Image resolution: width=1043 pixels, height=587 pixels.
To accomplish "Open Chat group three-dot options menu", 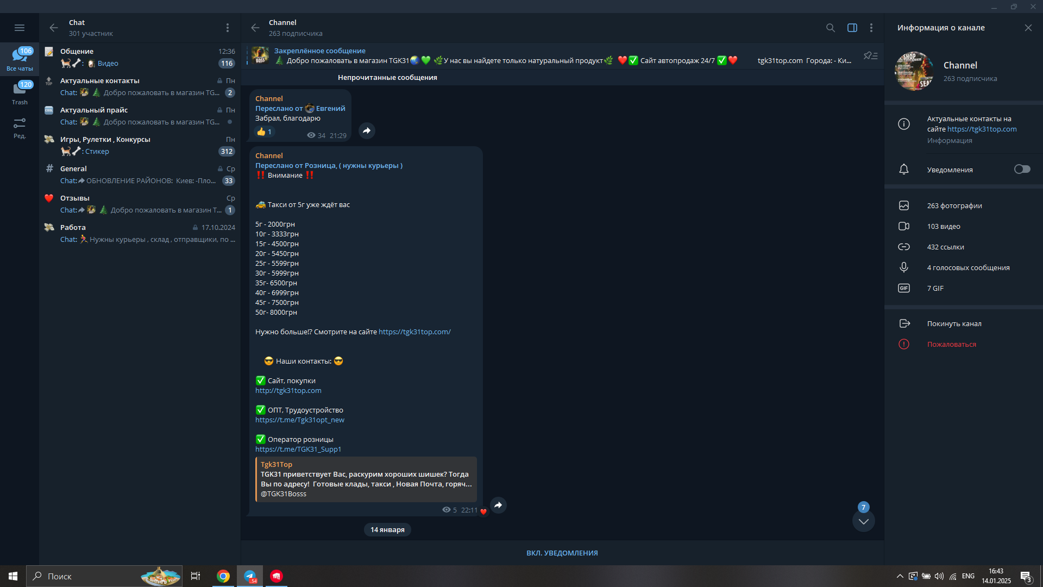I will (x=228, y=28).
